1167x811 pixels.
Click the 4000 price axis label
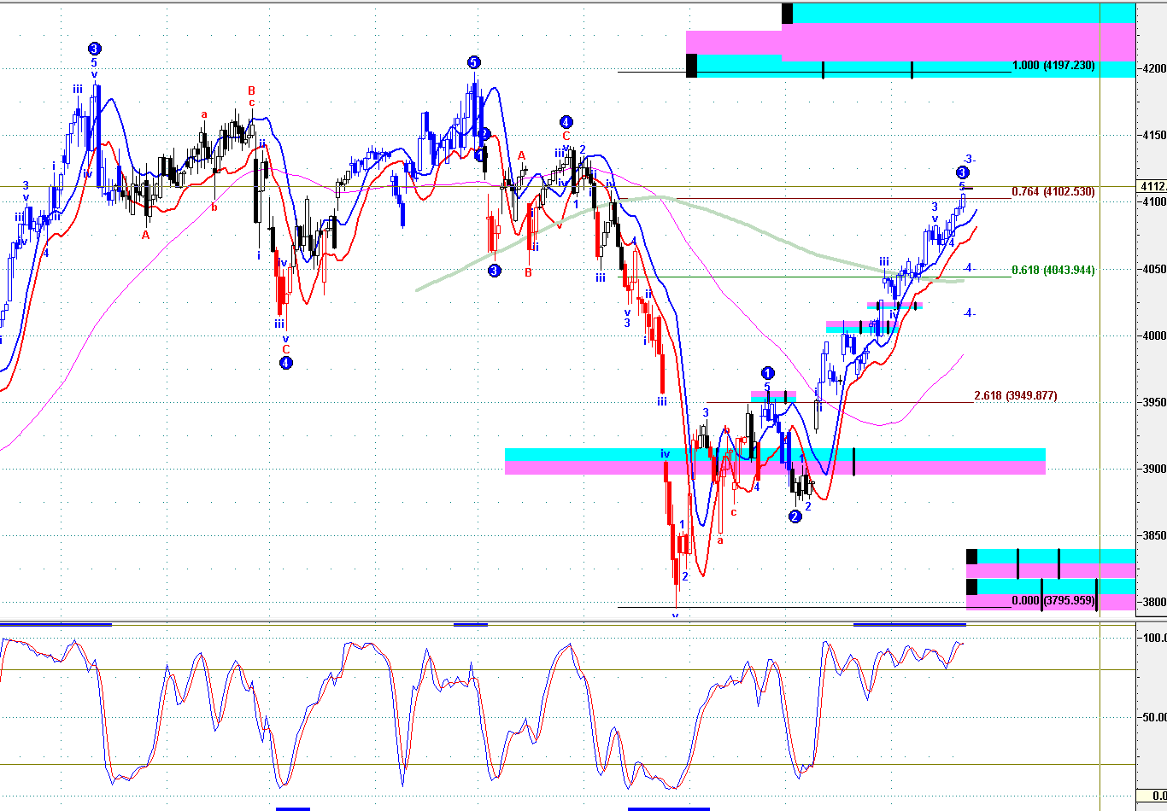pos(1152,335)
